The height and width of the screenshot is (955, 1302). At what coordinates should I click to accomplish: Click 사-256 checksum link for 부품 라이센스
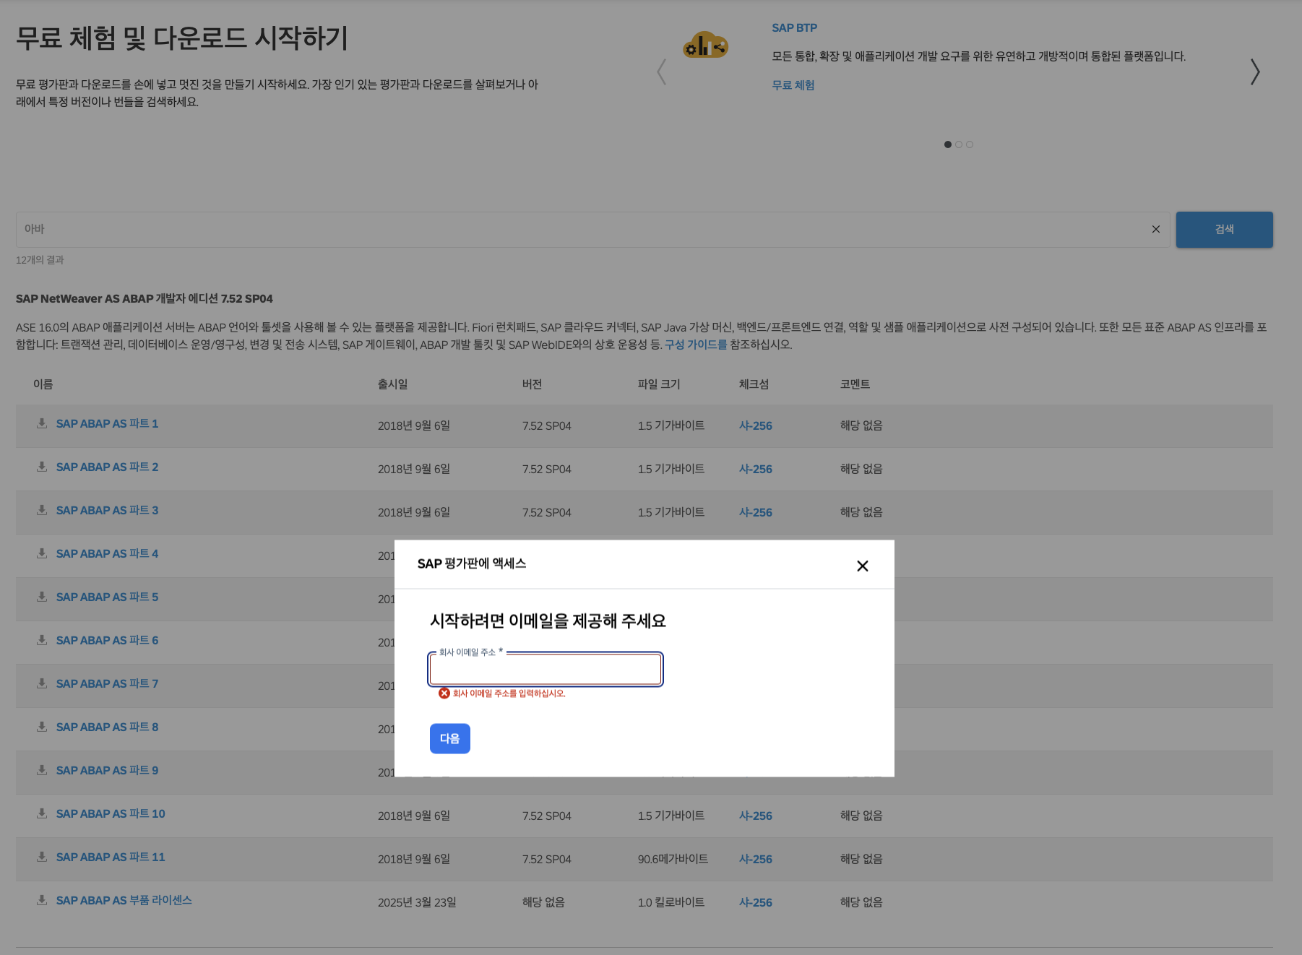[x=756, y=902]
